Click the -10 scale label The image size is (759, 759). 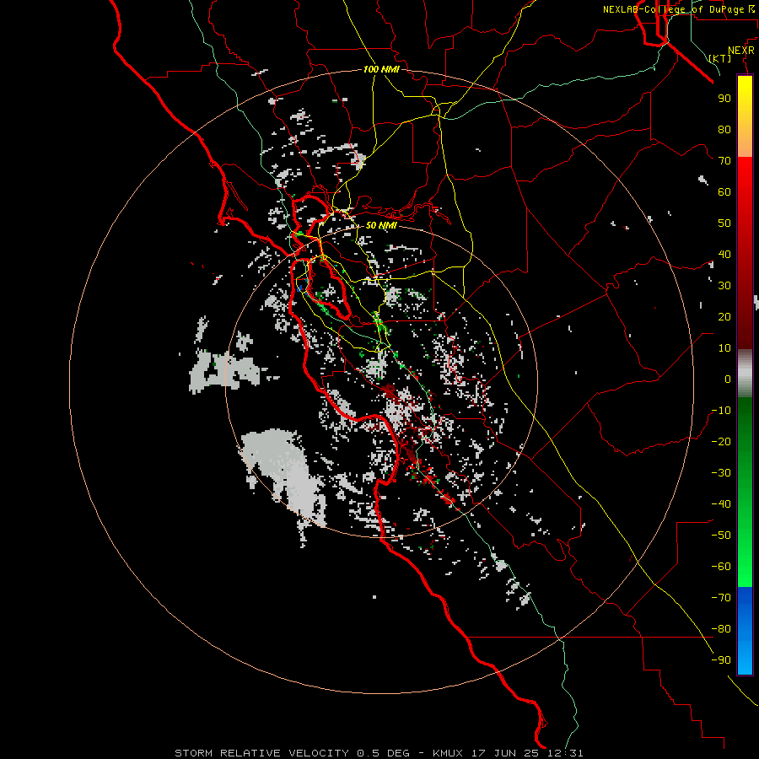click(x=721, y=411)
